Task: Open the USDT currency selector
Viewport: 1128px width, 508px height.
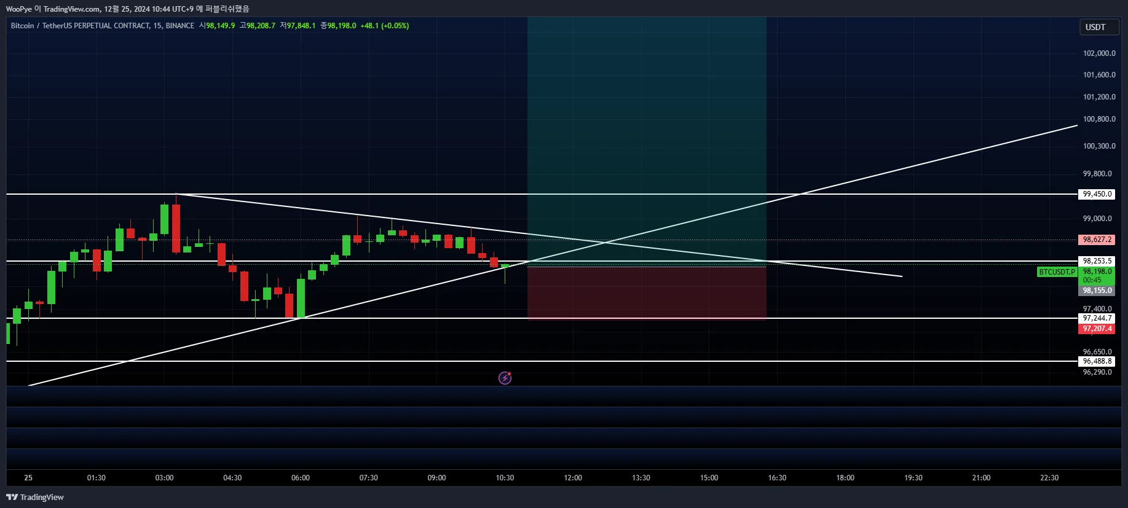Action: point(1099,27)
